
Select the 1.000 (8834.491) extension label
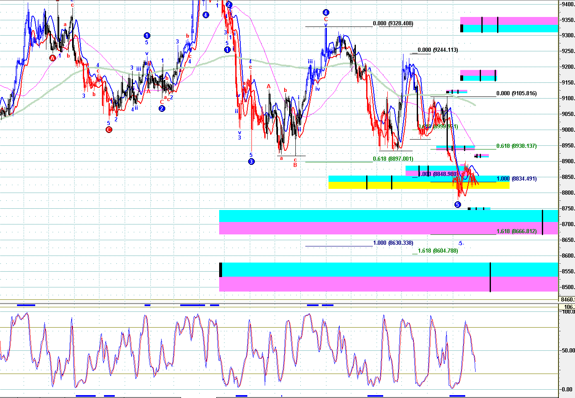point(516,179)
